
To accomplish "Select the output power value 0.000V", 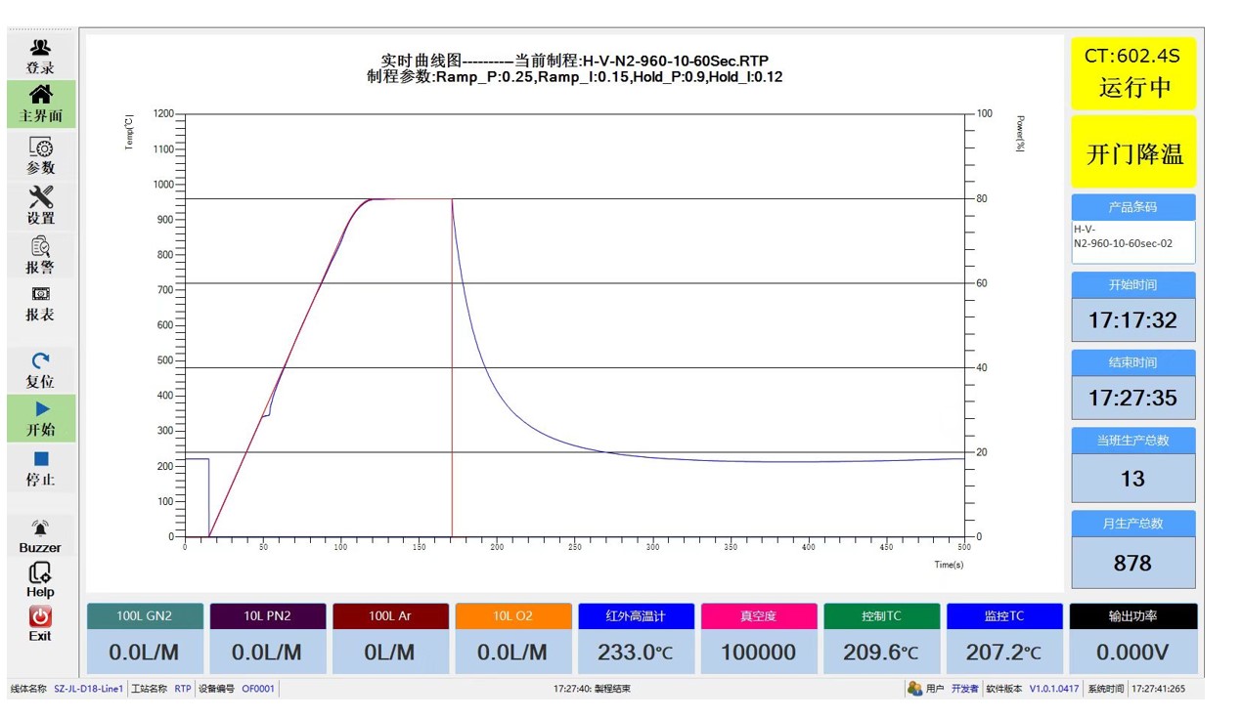I will coord(1133,652).
